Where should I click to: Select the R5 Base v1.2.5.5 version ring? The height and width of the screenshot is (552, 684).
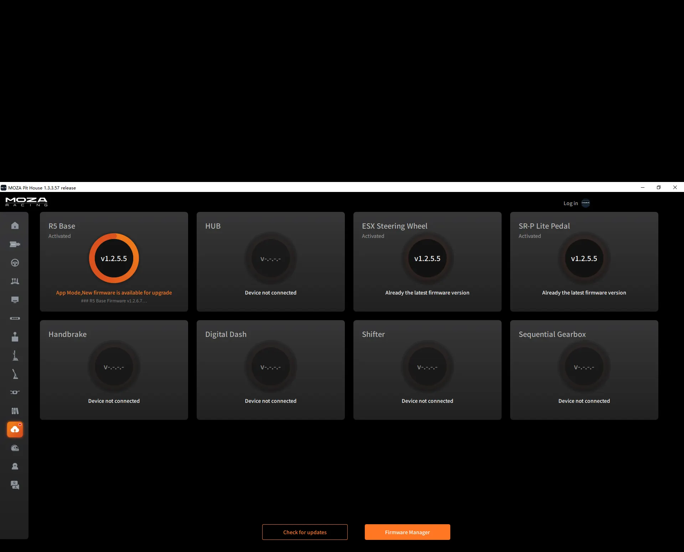point(114,258)
